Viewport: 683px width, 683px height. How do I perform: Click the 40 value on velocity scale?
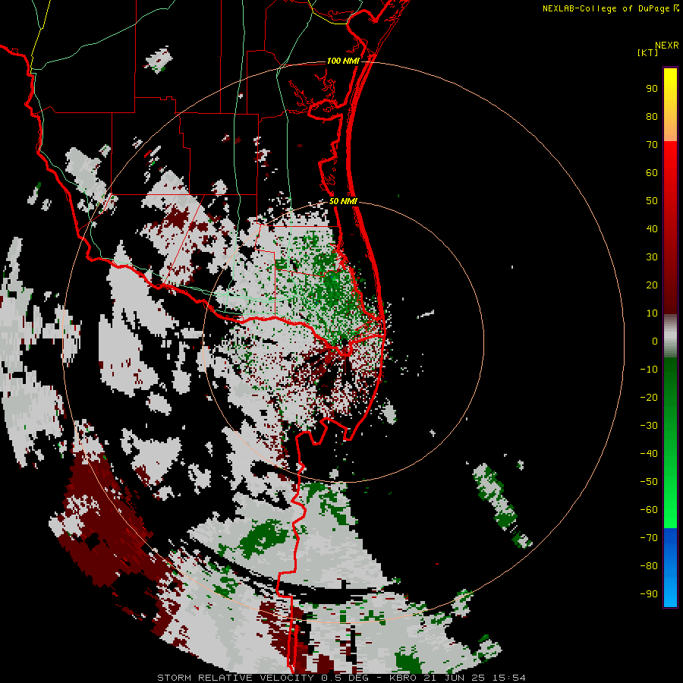point(652,229)
